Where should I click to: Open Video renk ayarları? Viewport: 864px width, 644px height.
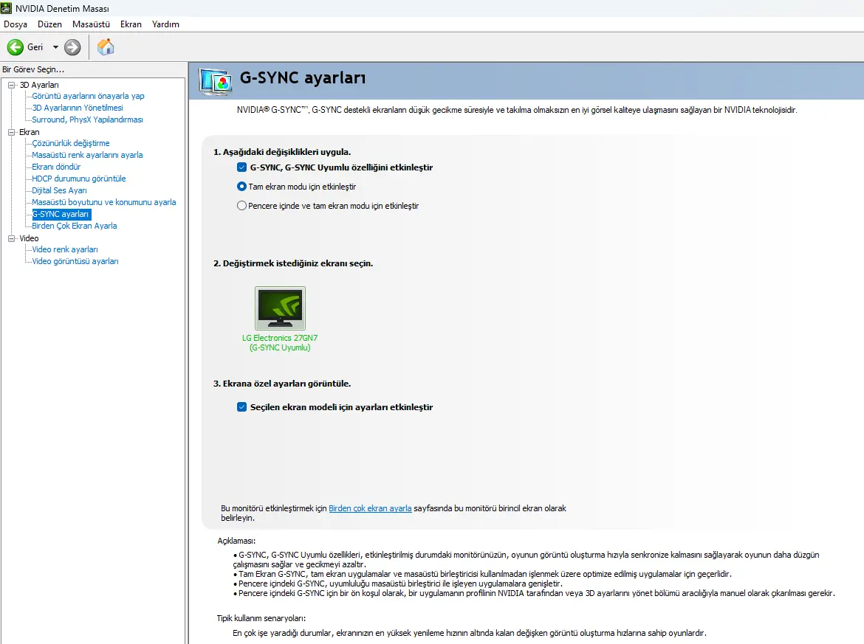65,250
